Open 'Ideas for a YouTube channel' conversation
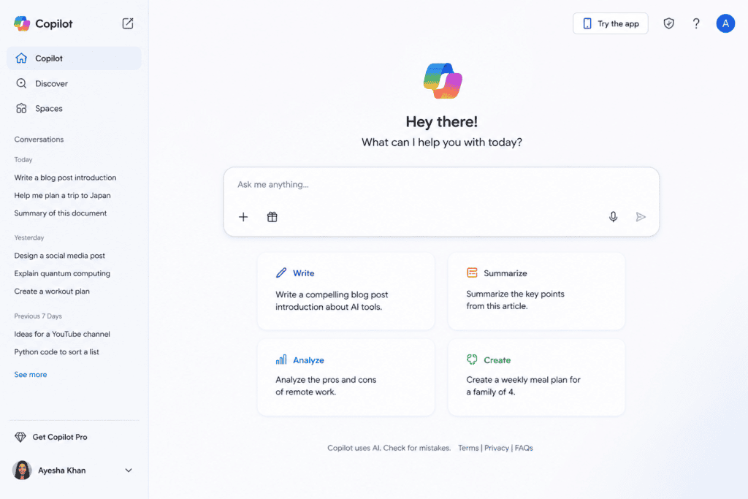Image resolution: width=748 pixels, height=499 pixels. [62, 334]
